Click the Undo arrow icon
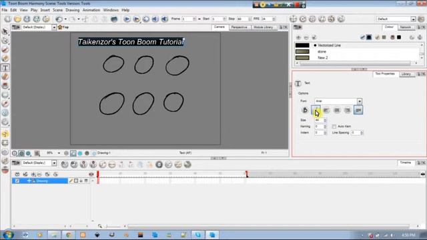427x240 pixels. coord(59,19)
